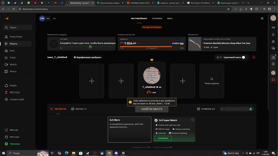Open the EU region selector
Screen dimensions: 278x156
(54, 18)
